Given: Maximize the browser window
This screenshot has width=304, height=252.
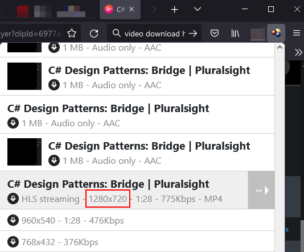Looking at the screenshot, I should tap(271, 9).
